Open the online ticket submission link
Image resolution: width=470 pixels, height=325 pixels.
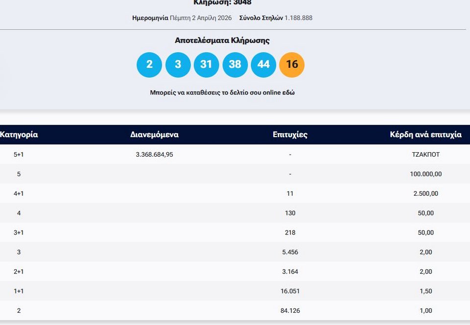pyautogui.click(x=222, y=93)
